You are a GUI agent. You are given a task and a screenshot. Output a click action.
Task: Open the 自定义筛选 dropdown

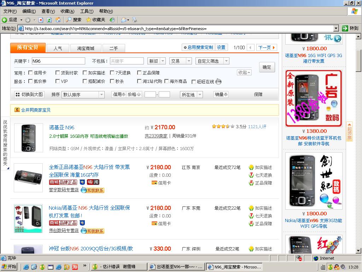click(212, 61)
